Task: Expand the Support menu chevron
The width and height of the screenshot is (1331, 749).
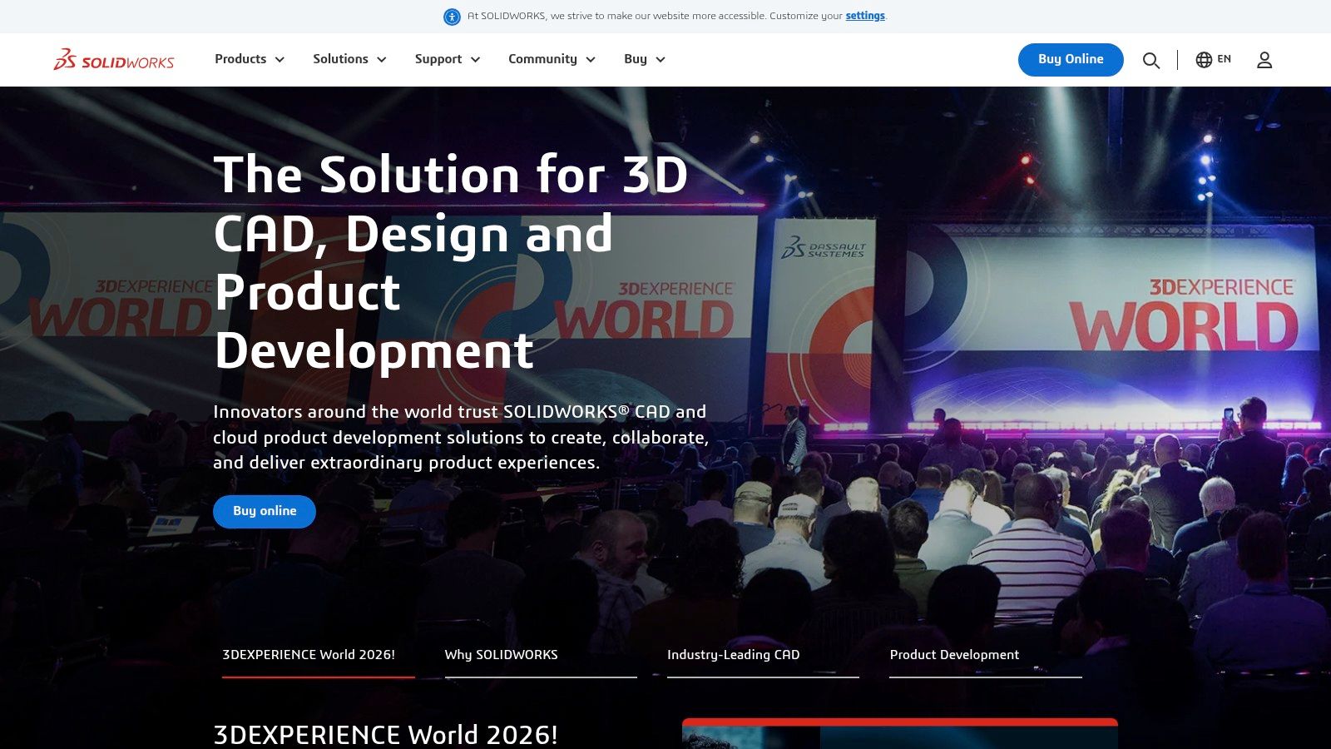Action: [476, 60]
